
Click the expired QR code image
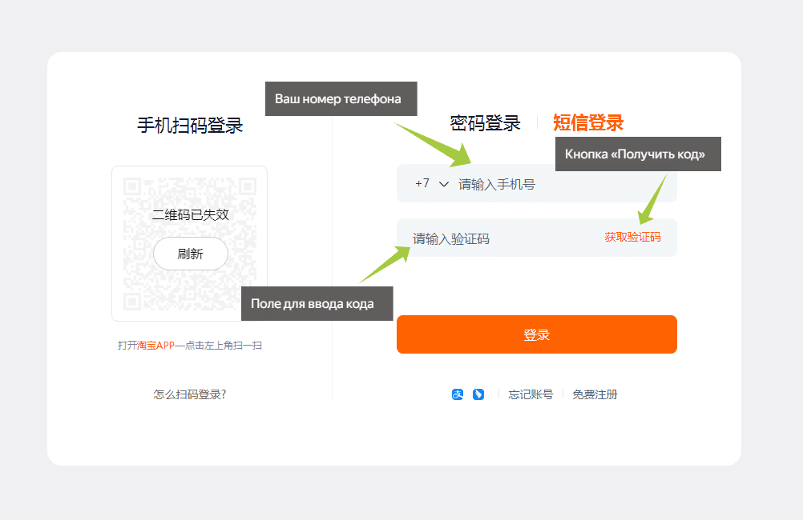click(189, 243)
